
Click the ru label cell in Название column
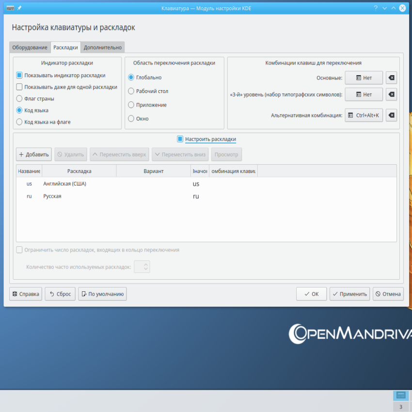[x=29, y=196]
